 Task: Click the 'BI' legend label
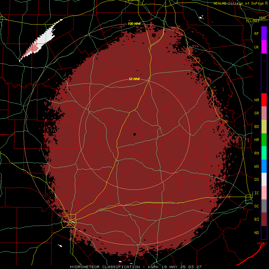point(257,219)
